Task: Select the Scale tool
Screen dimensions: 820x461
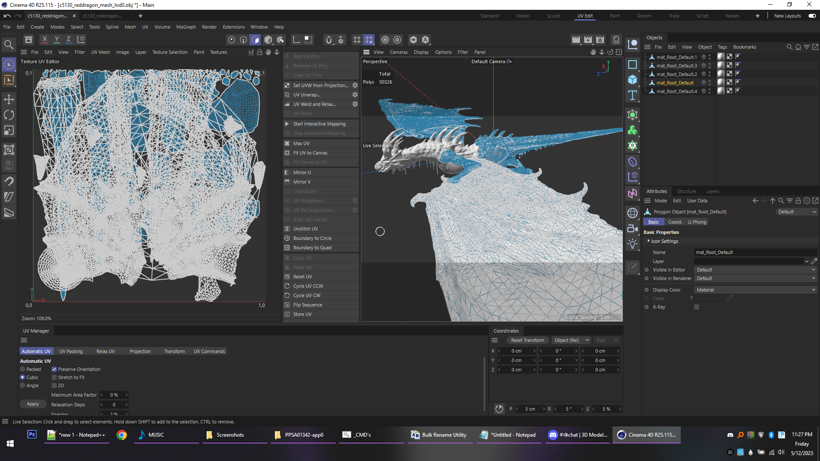Action: coord(9,131)
